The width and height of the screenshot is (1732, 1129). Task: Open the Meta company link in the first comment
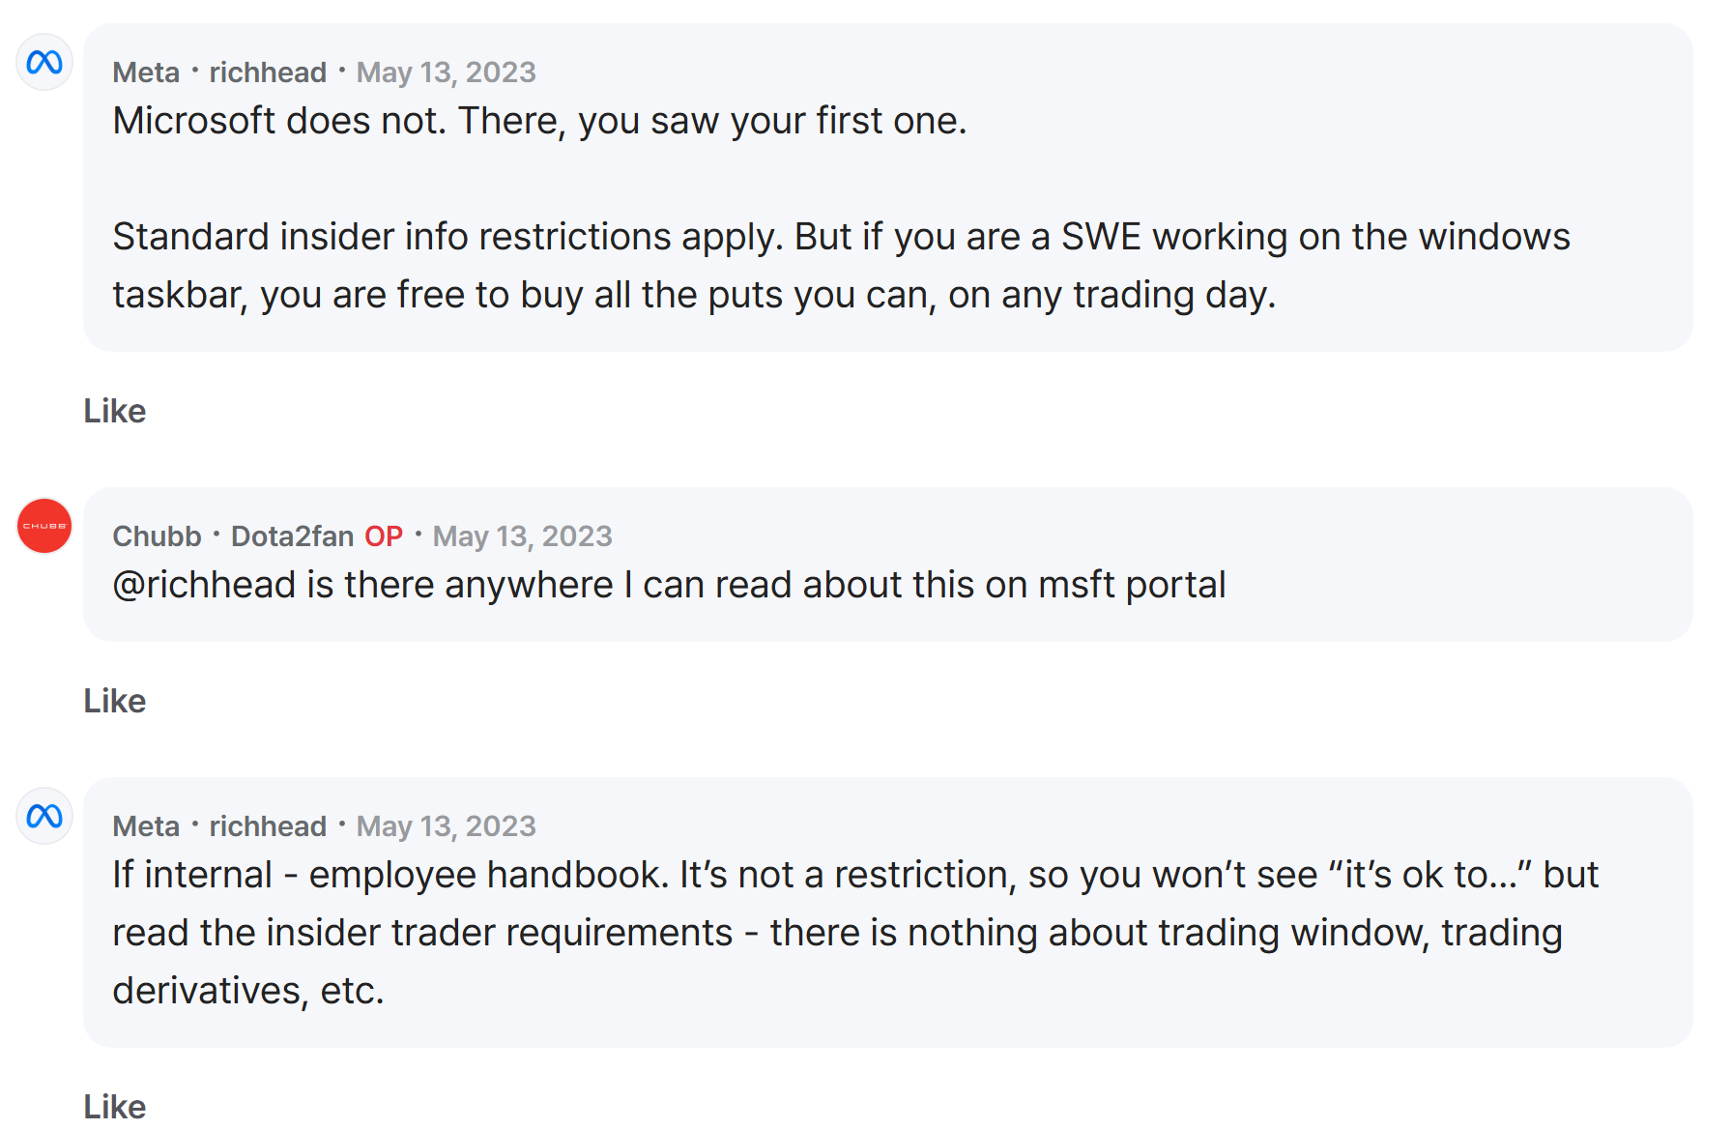click(146, 72)
